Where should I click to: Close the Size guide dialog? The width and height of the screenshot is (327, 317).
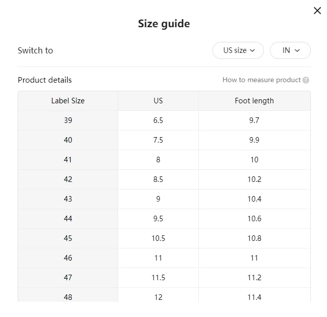pyautogui.click(x=317, y=11)
